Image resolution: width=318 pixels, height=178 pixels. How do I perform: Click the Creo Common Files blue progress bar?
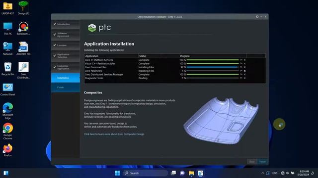coord(213,67)
